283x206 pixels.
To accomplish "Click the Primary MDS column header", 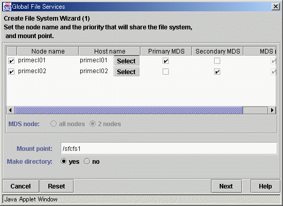I will tap(166, 51).
